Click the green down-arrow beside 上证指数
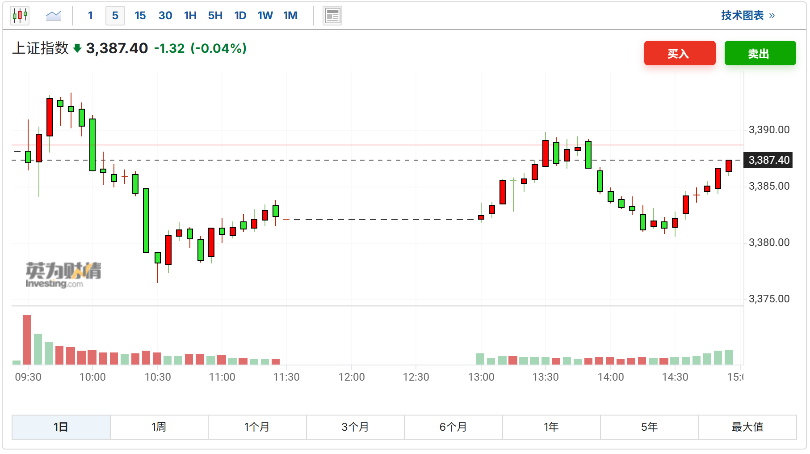Image resolution: width=810 pixels, height=454 pixels. tap(77, 48)
